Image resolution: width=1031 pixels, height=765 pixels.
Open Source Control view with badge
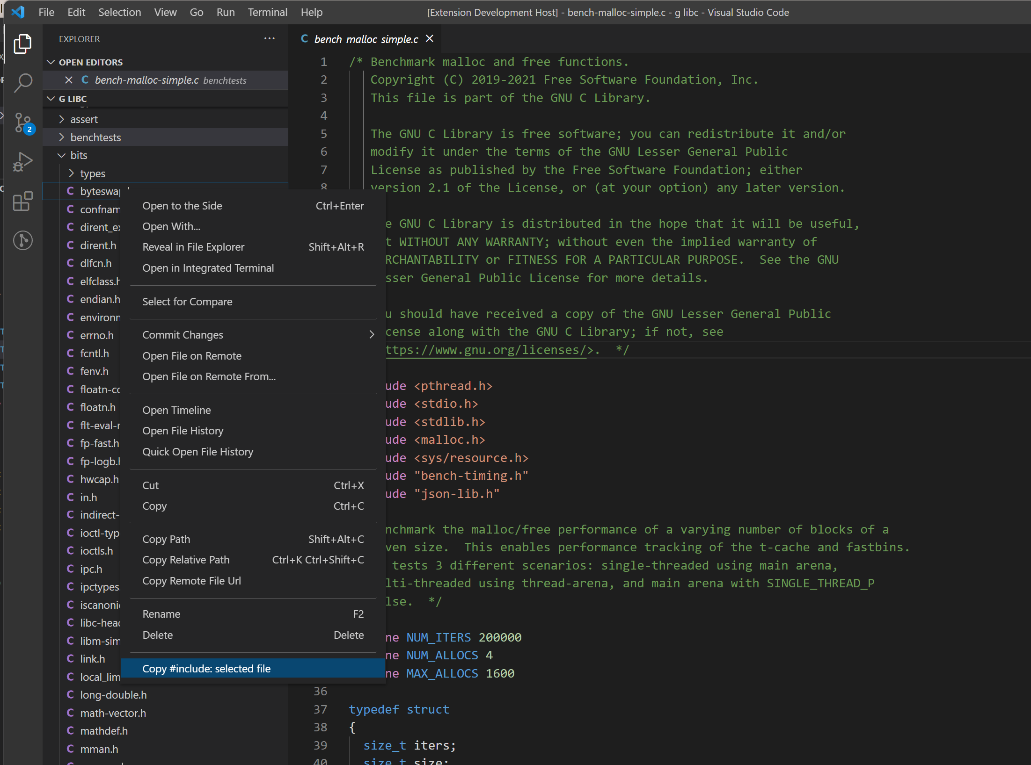(x=22, y=123)
